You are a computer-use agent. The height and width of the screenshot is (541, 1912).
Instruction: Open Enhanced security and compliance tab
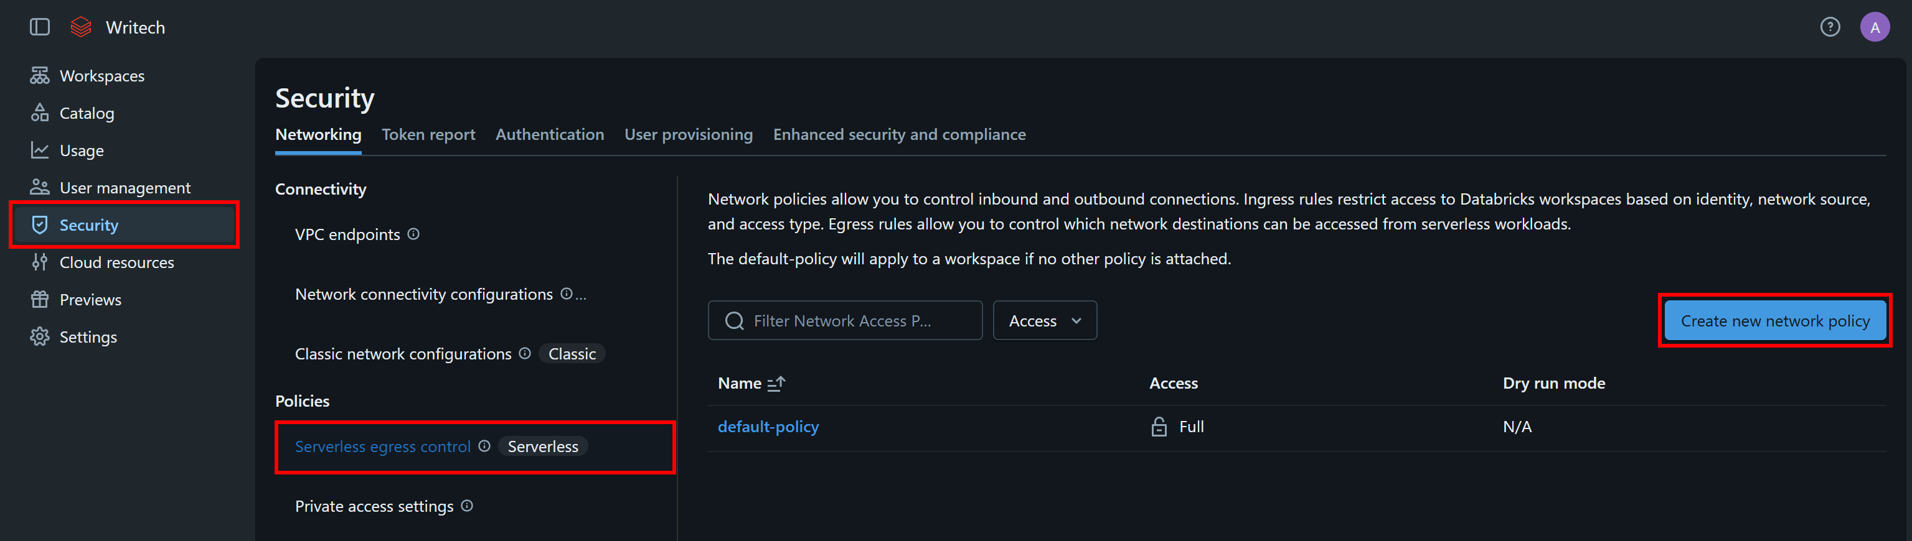(x=899, y=135)
